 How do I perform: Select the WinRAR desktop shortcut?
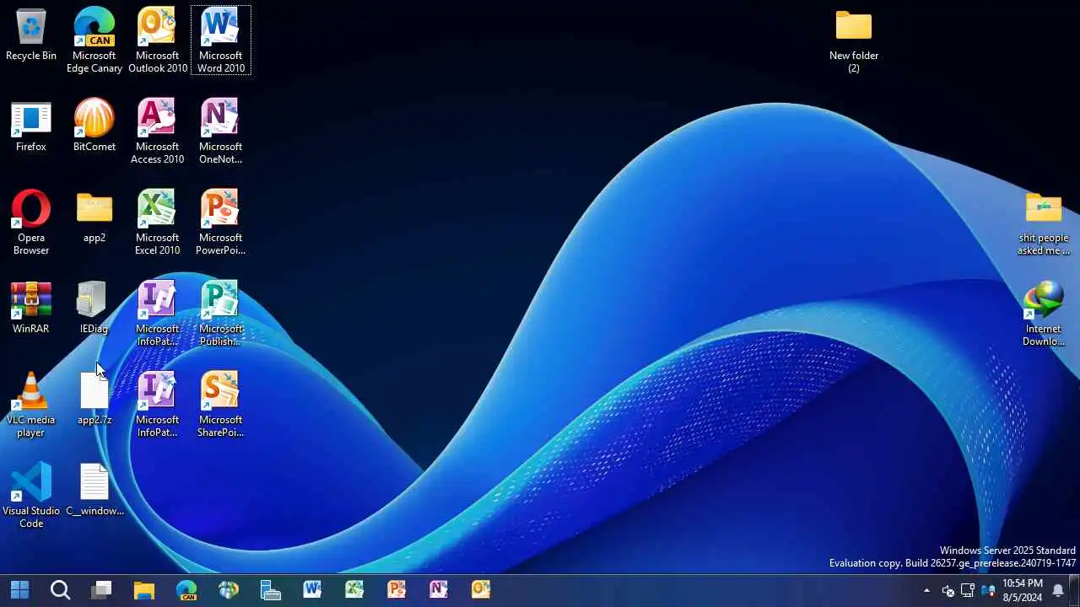[31, 308]
